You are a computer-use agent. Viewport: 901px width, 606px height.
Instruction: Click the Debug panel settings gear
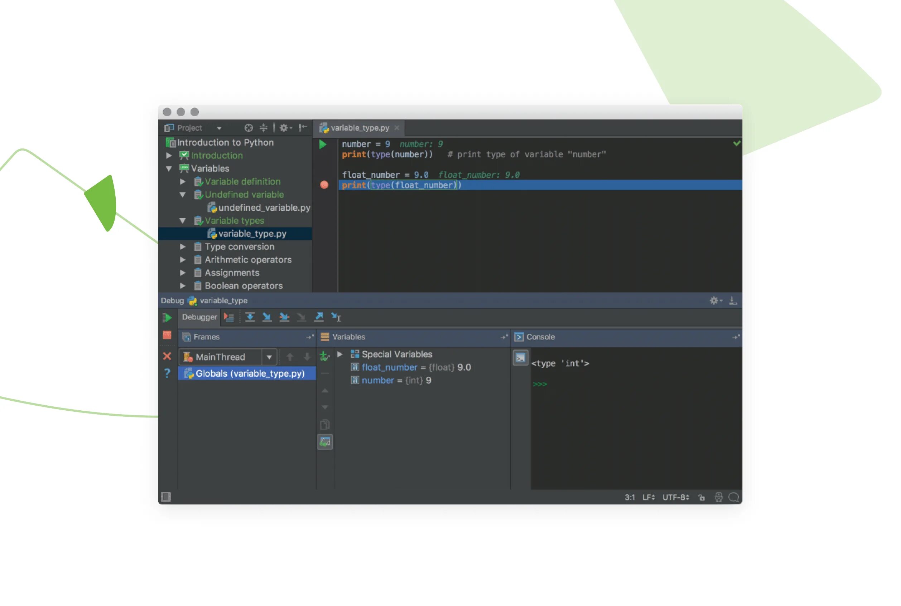(714, 301)
